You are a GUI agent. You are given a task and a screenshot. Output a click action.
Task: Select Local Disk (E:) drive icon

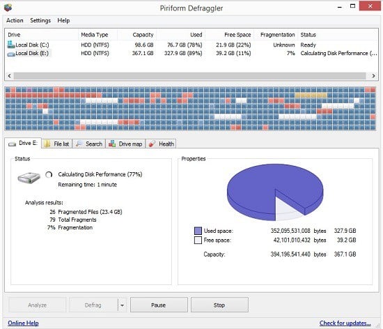pyautogui.click(x=11, y=54)
